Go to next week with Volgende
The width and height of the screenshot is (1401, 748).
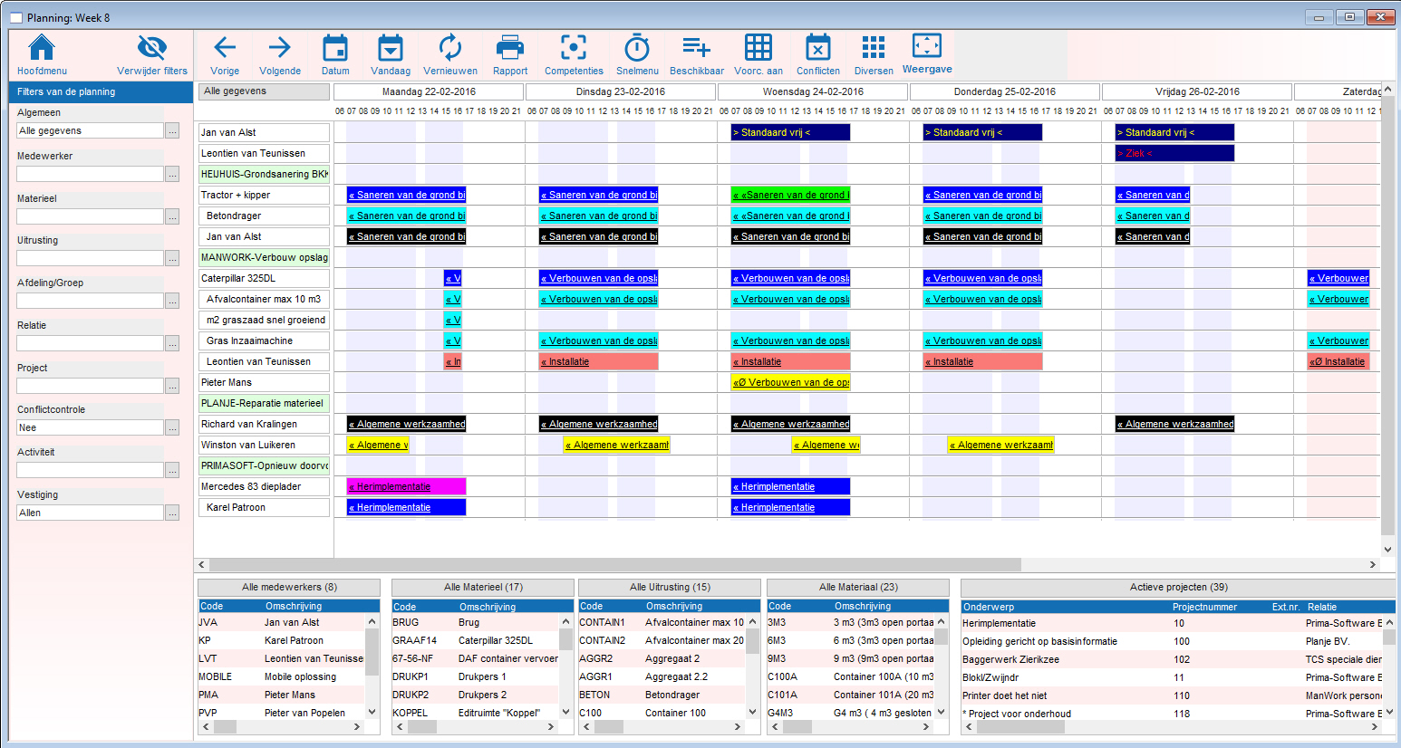click(x=280, y=48)
